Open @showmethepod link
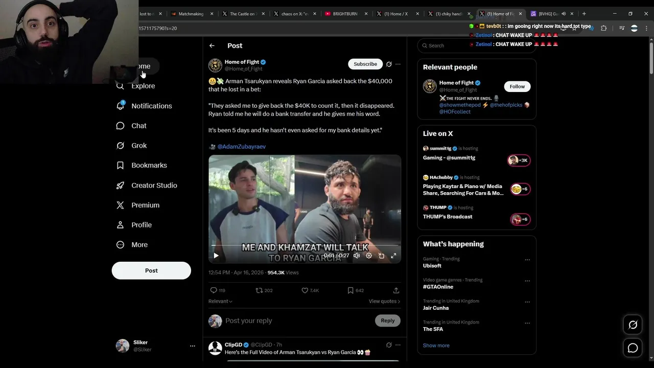Screen dimensions: 654x368 click(x=460, y=105)
